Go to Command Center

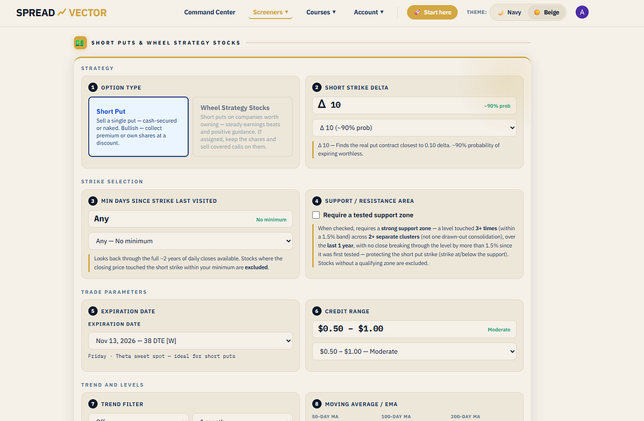click(x=209, y=13)
